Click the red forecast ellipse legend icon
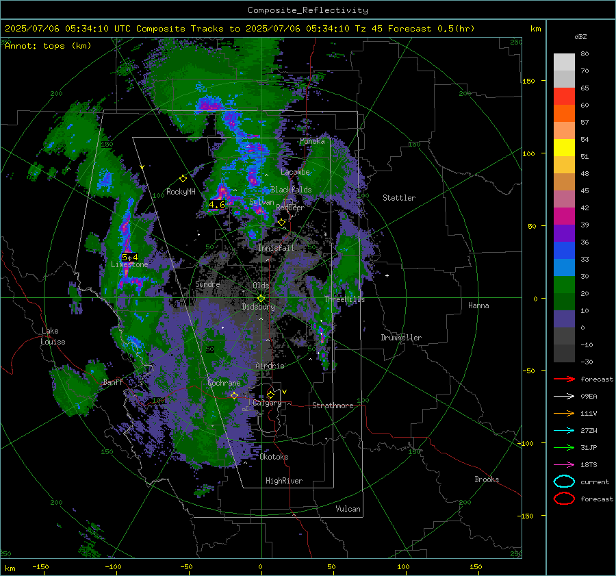This screenshot has width=616, height=576. click(x=564, y=499)
